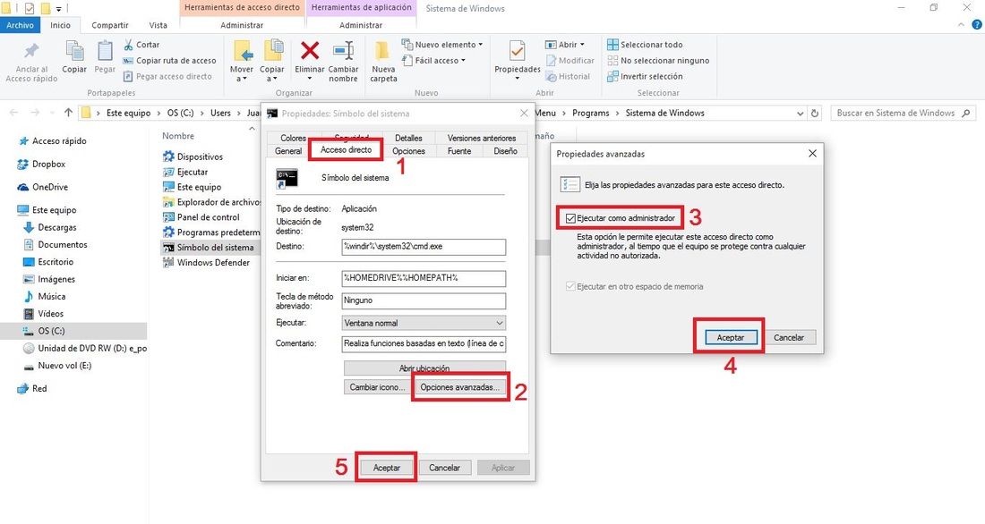Click the up-folder arrow in navigation bar
This screenshot has height=524, width=985.
[x=68, y=113]
